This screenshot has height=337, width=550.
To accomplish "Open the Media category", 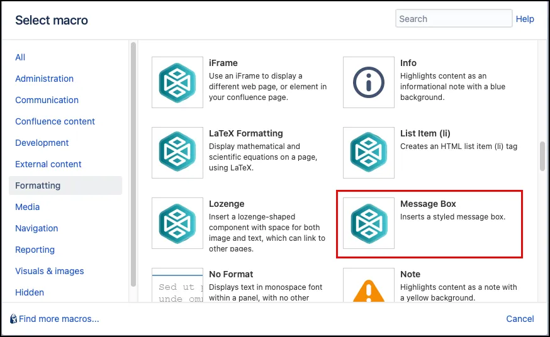I will 27,207.
